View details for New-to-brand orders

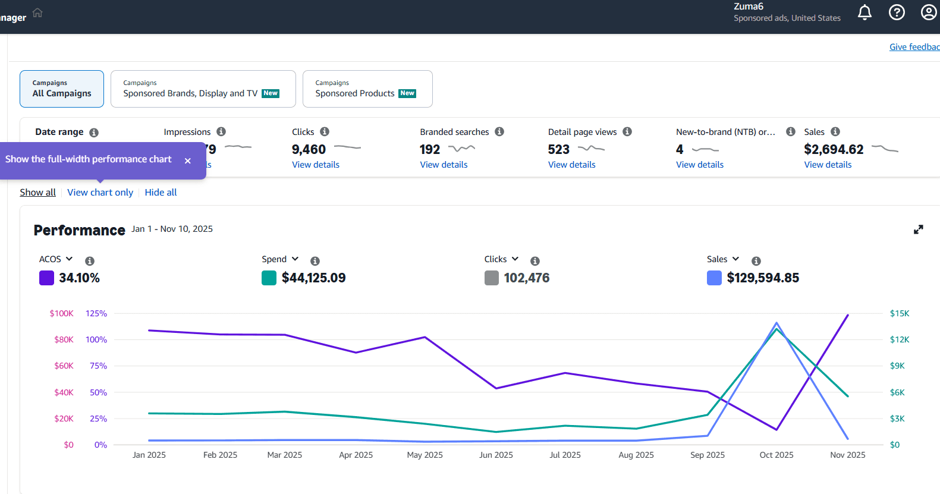(700, 165)
